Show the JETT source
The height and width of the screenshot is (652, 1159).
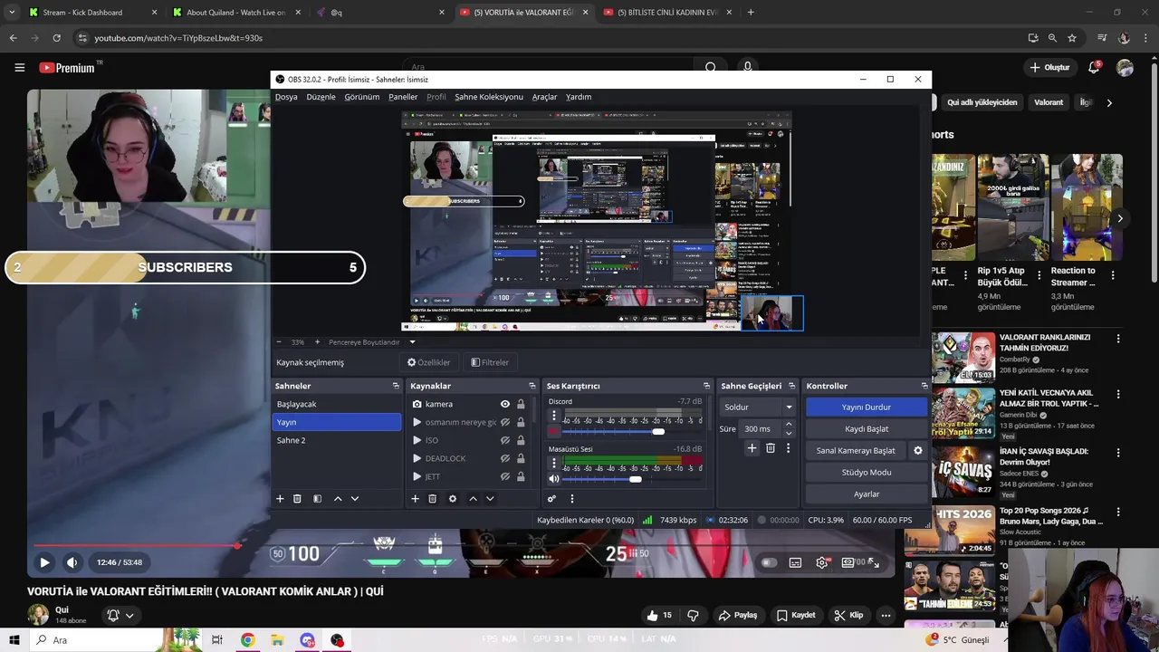click(x=505, y=476)
